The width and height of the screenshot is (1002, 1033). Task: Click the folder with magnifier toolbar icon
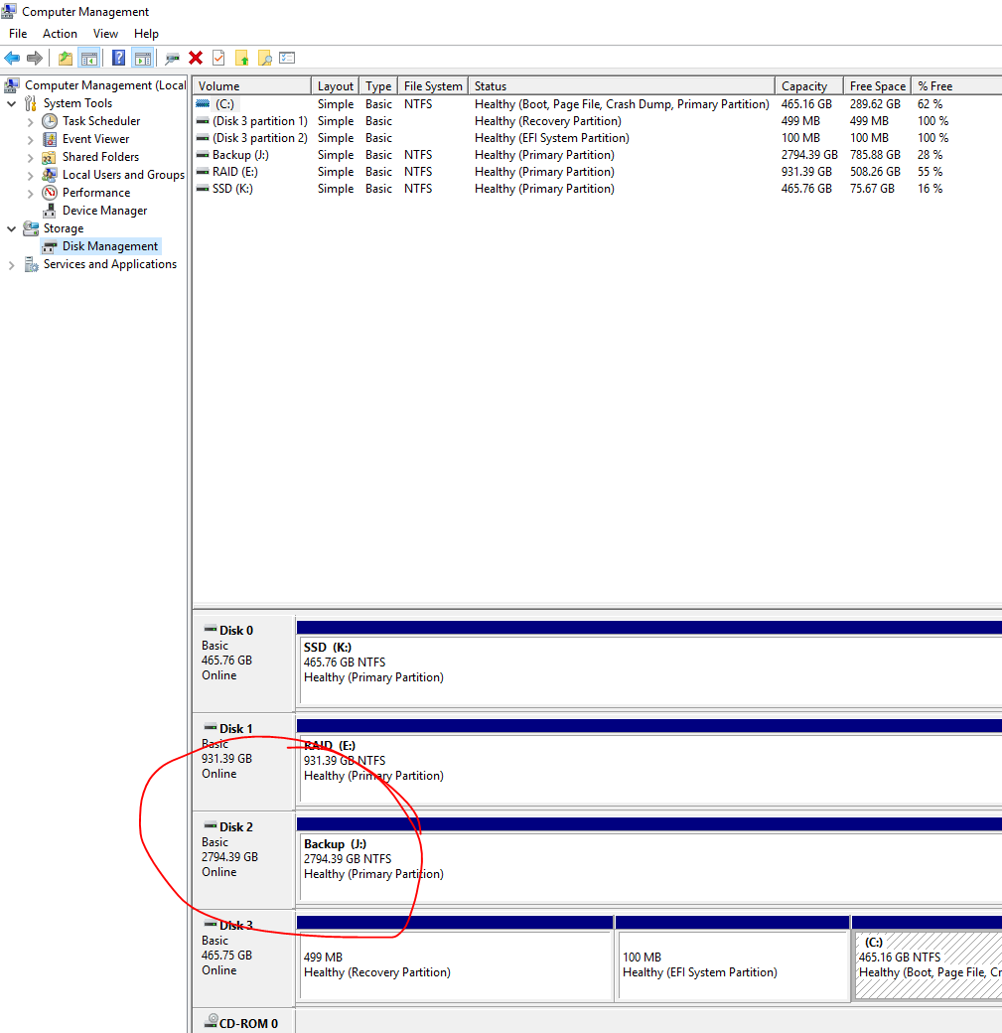pyautogui.click(x=264, y=59)
